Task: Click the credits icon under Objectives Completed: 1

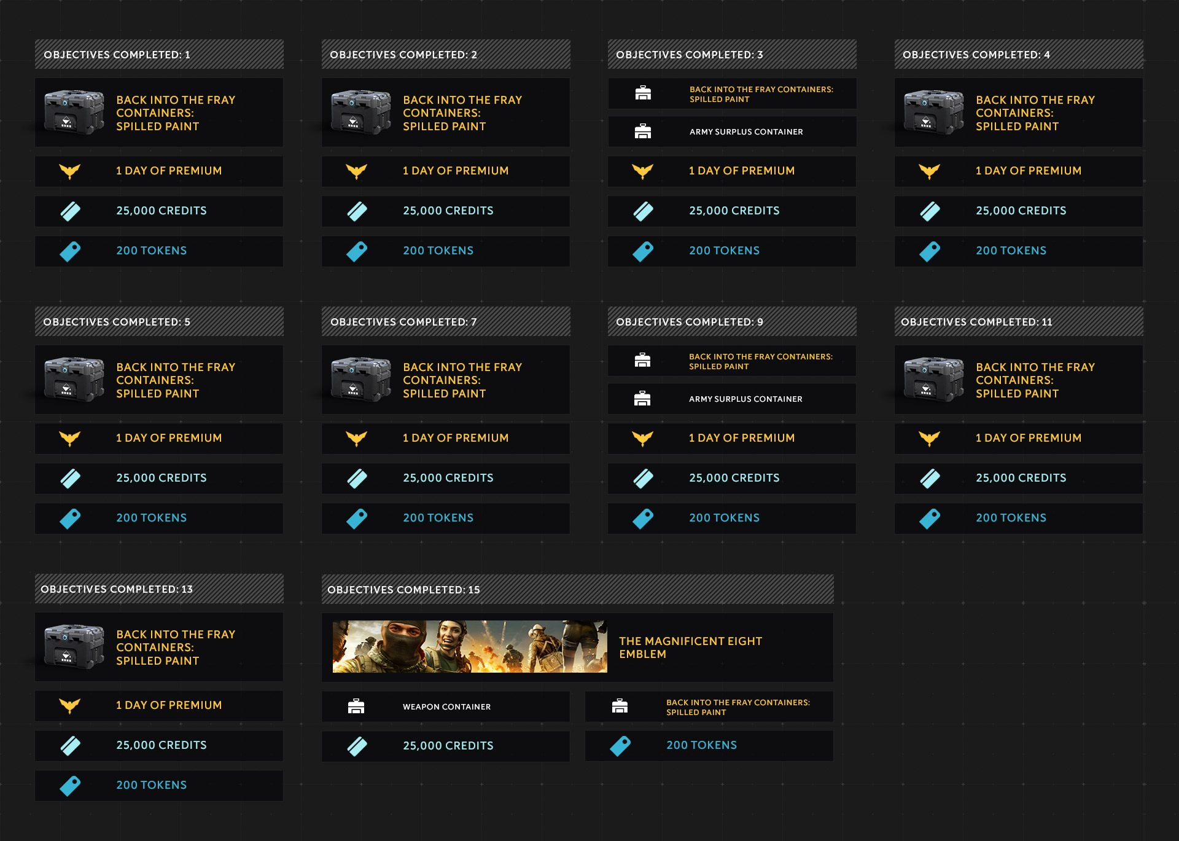Action: click(70, 211)
